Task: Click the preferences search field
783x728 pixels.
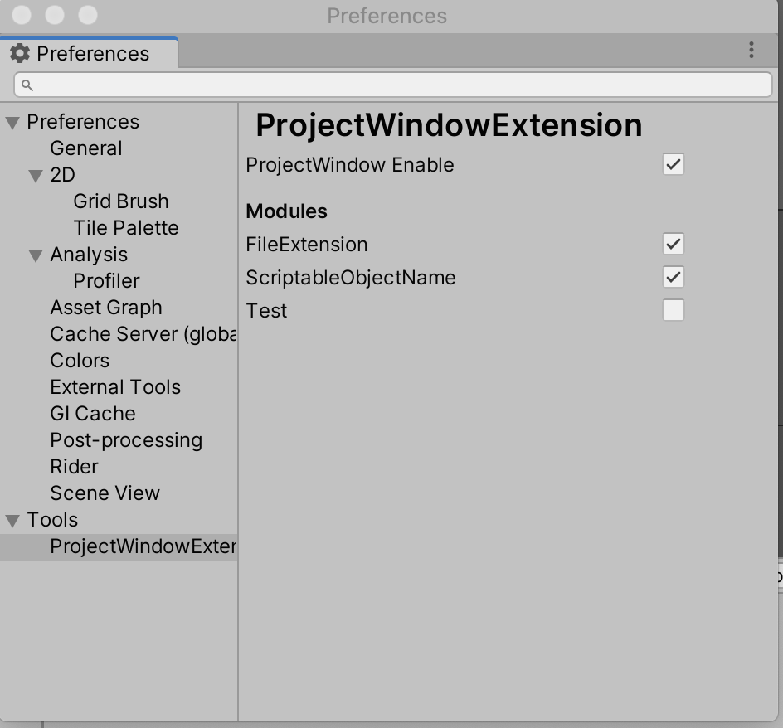Action: [x=393, y=85]
